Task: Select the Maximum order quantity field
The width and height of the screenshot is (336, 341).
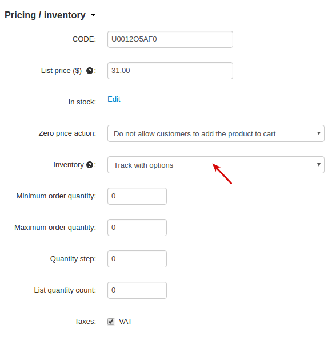Action: [x=137, y=228]
